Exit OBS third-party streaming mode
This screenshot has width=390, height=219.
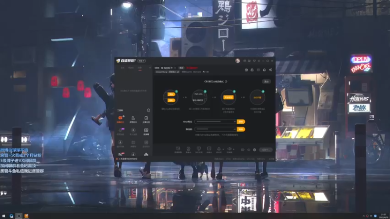coord(266,81)
